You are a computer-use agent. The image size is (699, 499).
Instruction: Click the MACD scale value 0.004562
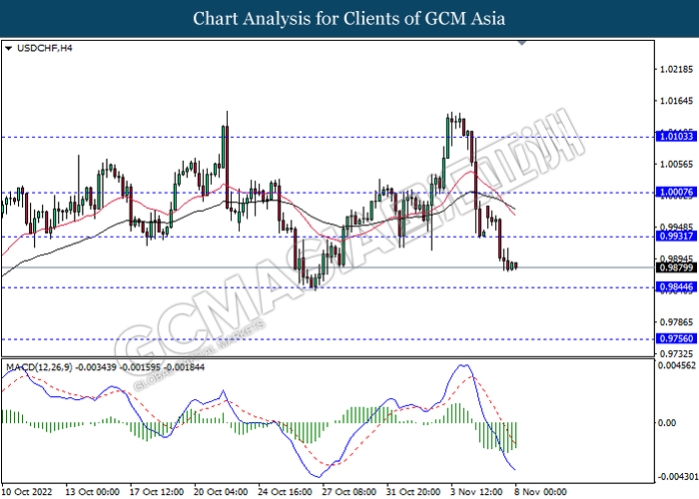(677, 365)
